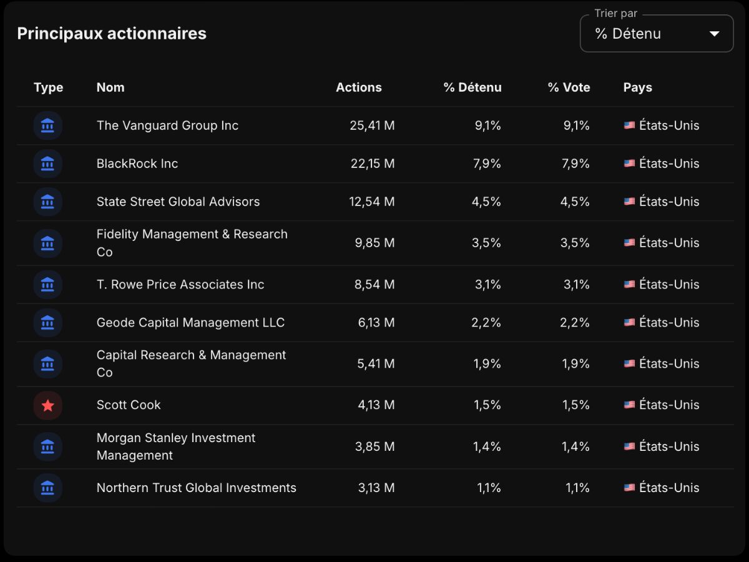This screenshot has height=562, width=749.
Task: Click the Type column header
Action: [x=48, y=88]
